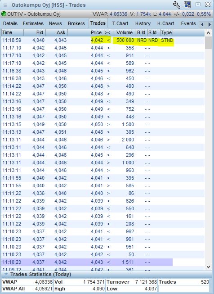Viewport: 214px width, 294px height.
Task: Click the volume 50 cell
Action: coord(131,254)
